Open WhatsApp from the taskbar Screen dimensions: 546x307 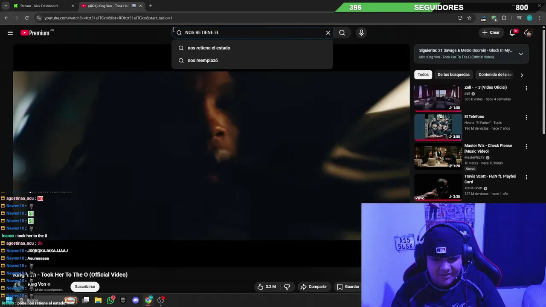point(111,300)
